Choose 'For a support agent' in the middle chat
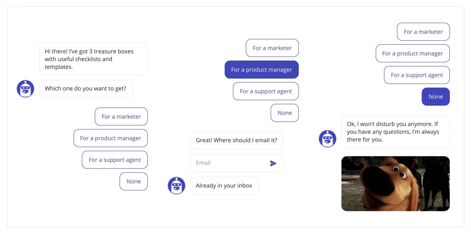 click(266, 91)
